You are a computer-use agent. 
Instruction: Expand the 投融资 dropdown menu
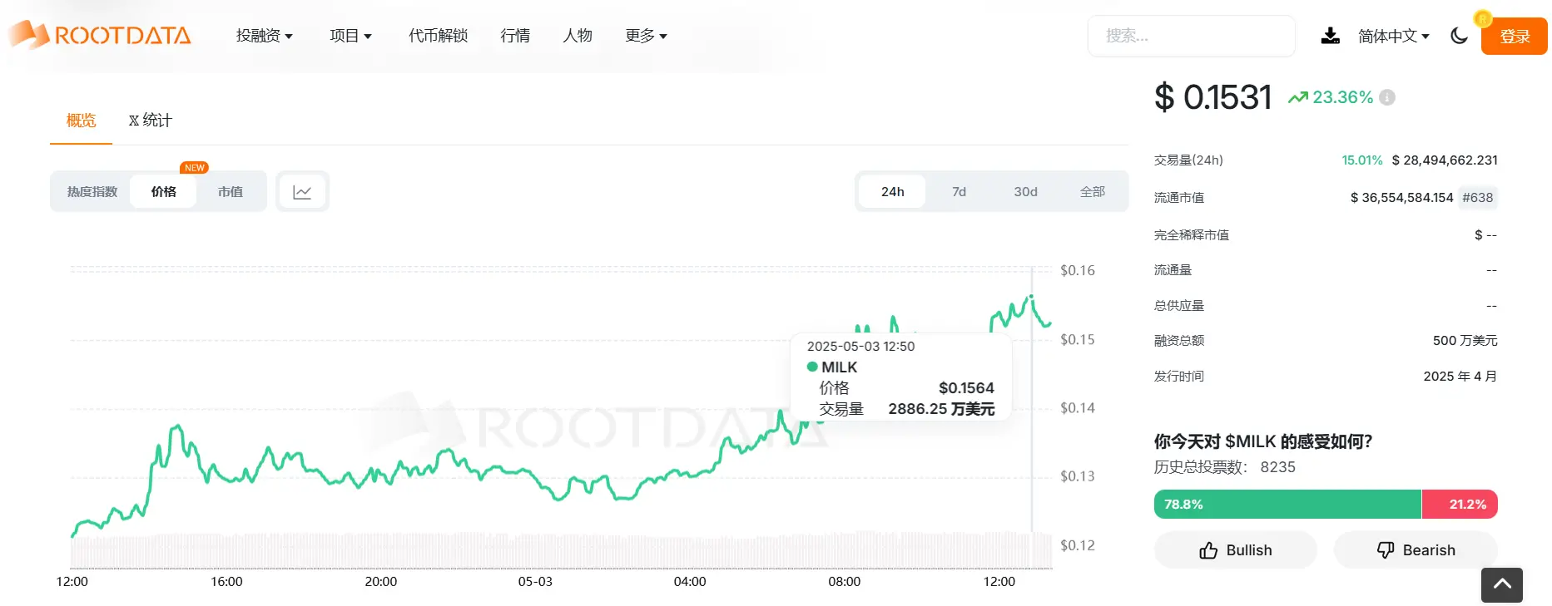point(265,36)
